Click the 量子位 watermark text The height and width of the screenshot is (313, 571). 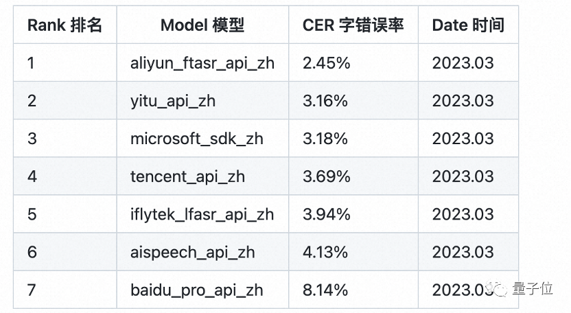pos(532,290)
